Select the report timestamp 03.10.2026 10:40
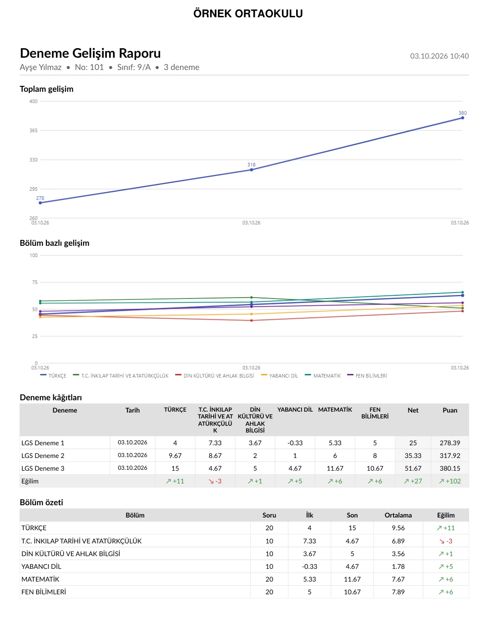Screen dimensions: 489x632 [439, 56]
